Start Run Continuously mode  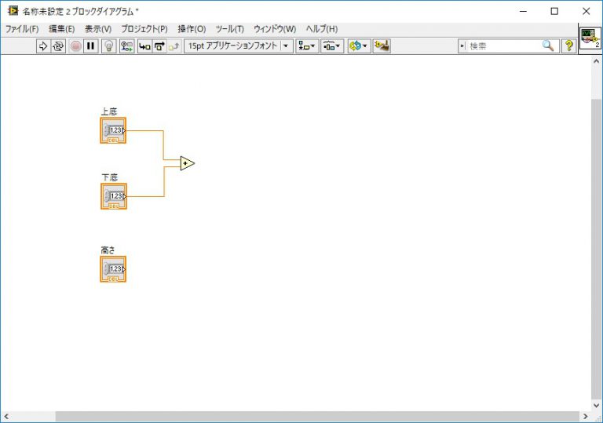(x=58, y=46)
